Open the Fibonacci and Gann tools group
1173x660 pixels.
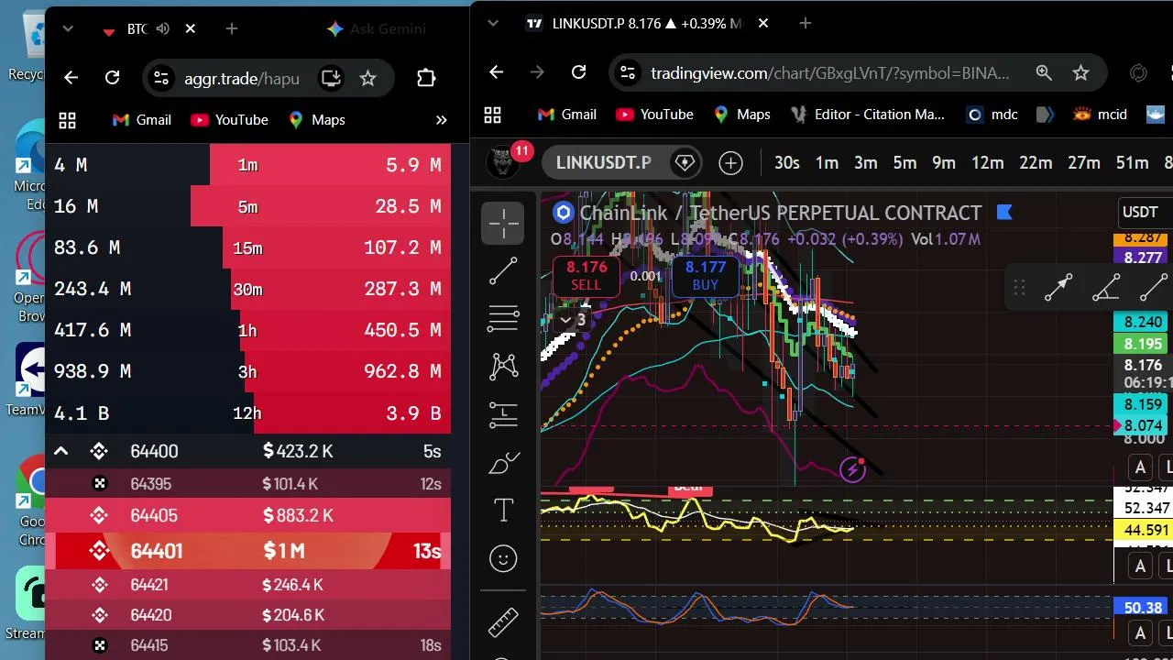click(x=503, y=318)
